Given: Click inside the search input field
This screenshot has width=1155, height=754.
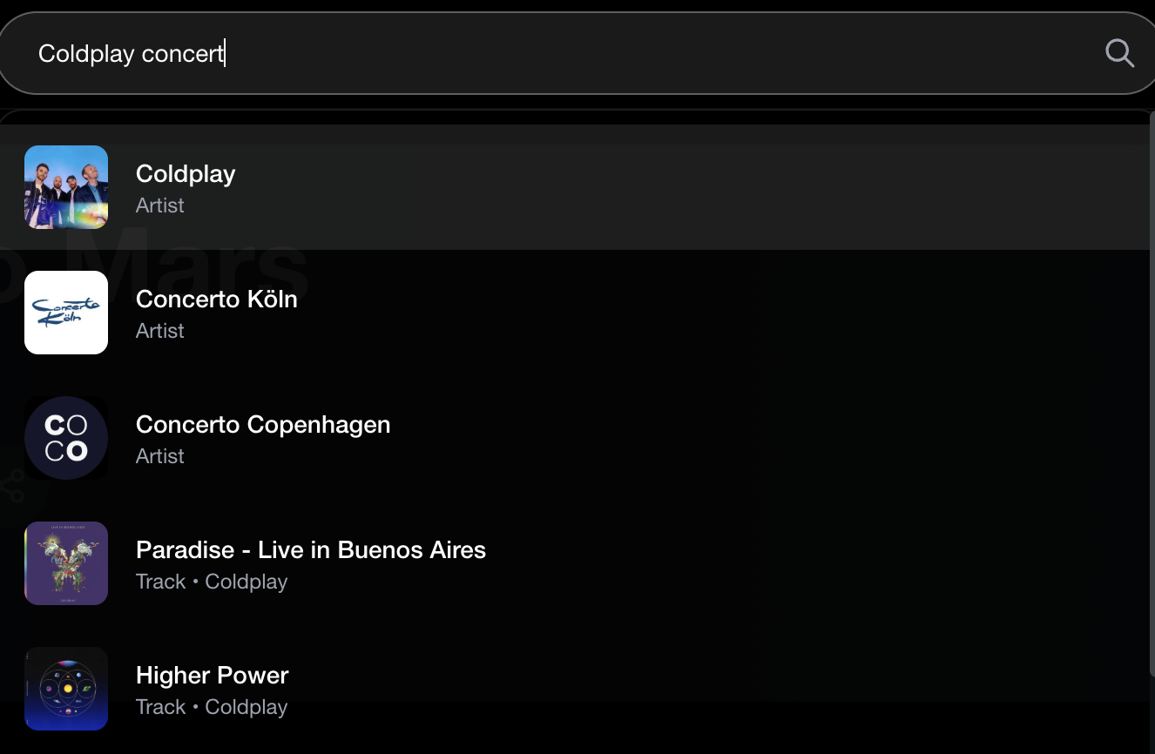Looking at the screenshot, I should pyautogui.click(x=523, y=53).
